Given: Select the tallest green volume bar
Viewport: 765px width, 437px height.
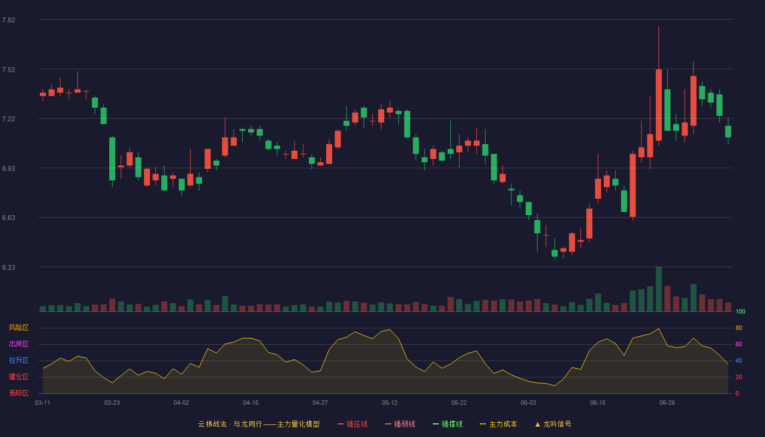Looking at the screenshot, I should coord(658,289).
